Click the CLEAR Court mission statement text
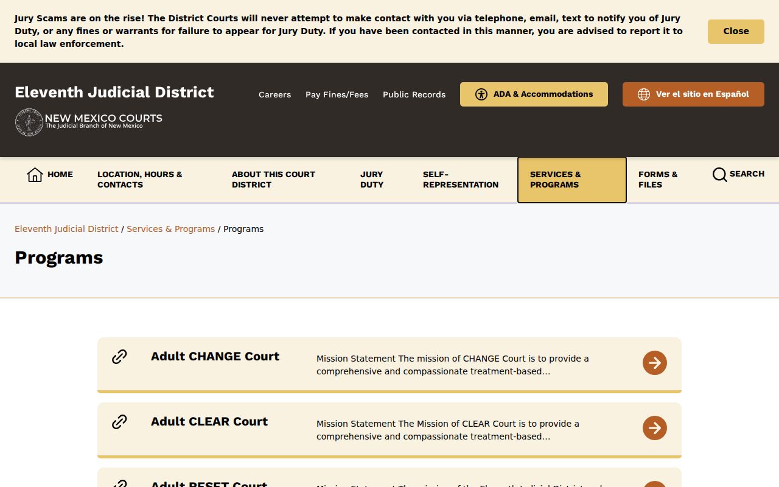This screenshot has width=779, height=487. (448, 430)
